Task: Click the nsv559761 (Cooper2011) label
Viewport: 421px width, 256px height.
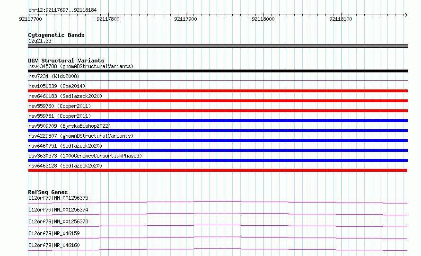Action: point(60,116)
